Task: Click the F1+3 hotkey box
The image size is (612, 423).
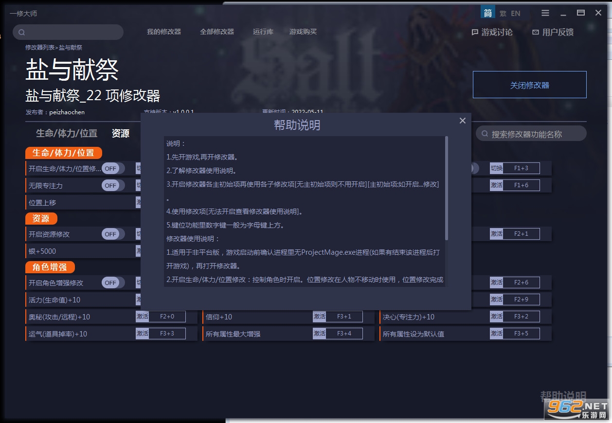Action: pyautogui.click(x=522, y=168)
